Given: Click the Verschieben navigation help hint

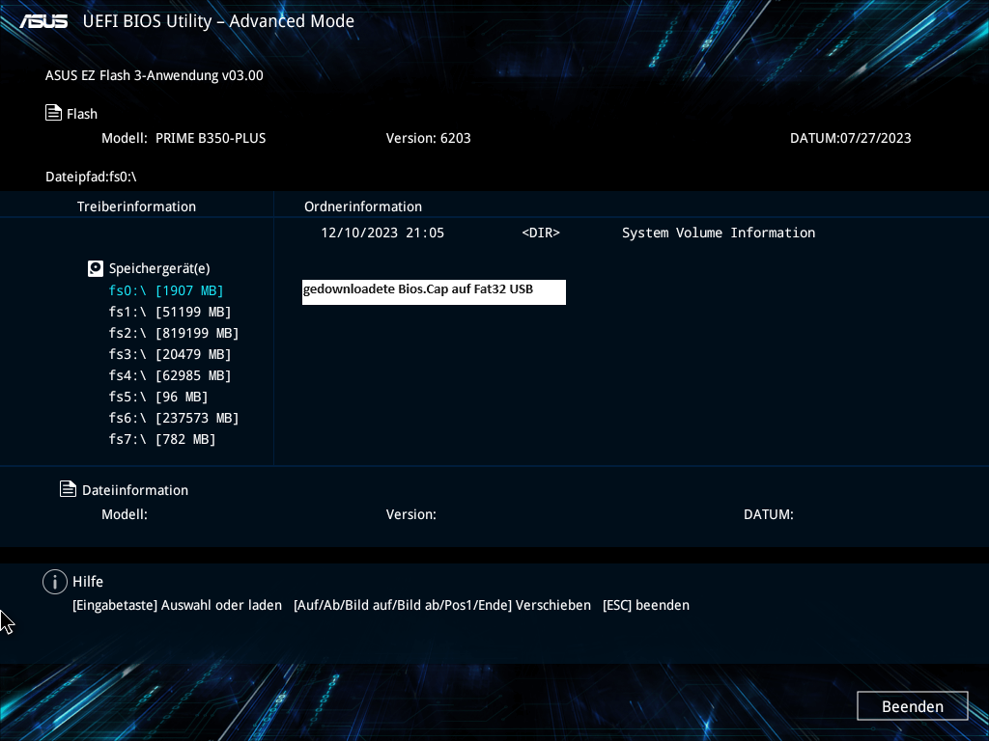Looking at the screenshot, I should (442, 606).
